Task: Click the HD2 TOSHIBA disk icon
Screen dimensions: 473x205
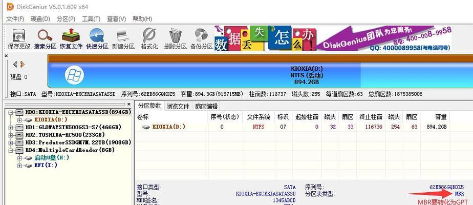Action: click(x=19, y=135)
